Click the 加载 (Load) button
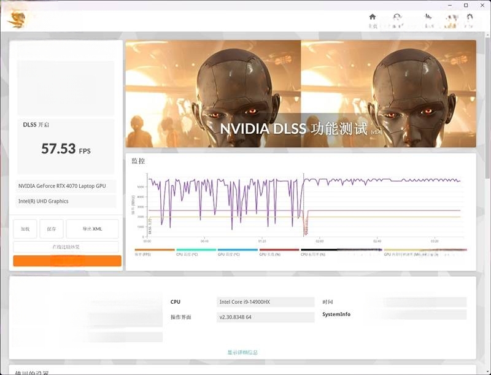Viewport: 491px width, 375px height. (x=25, y=229)
